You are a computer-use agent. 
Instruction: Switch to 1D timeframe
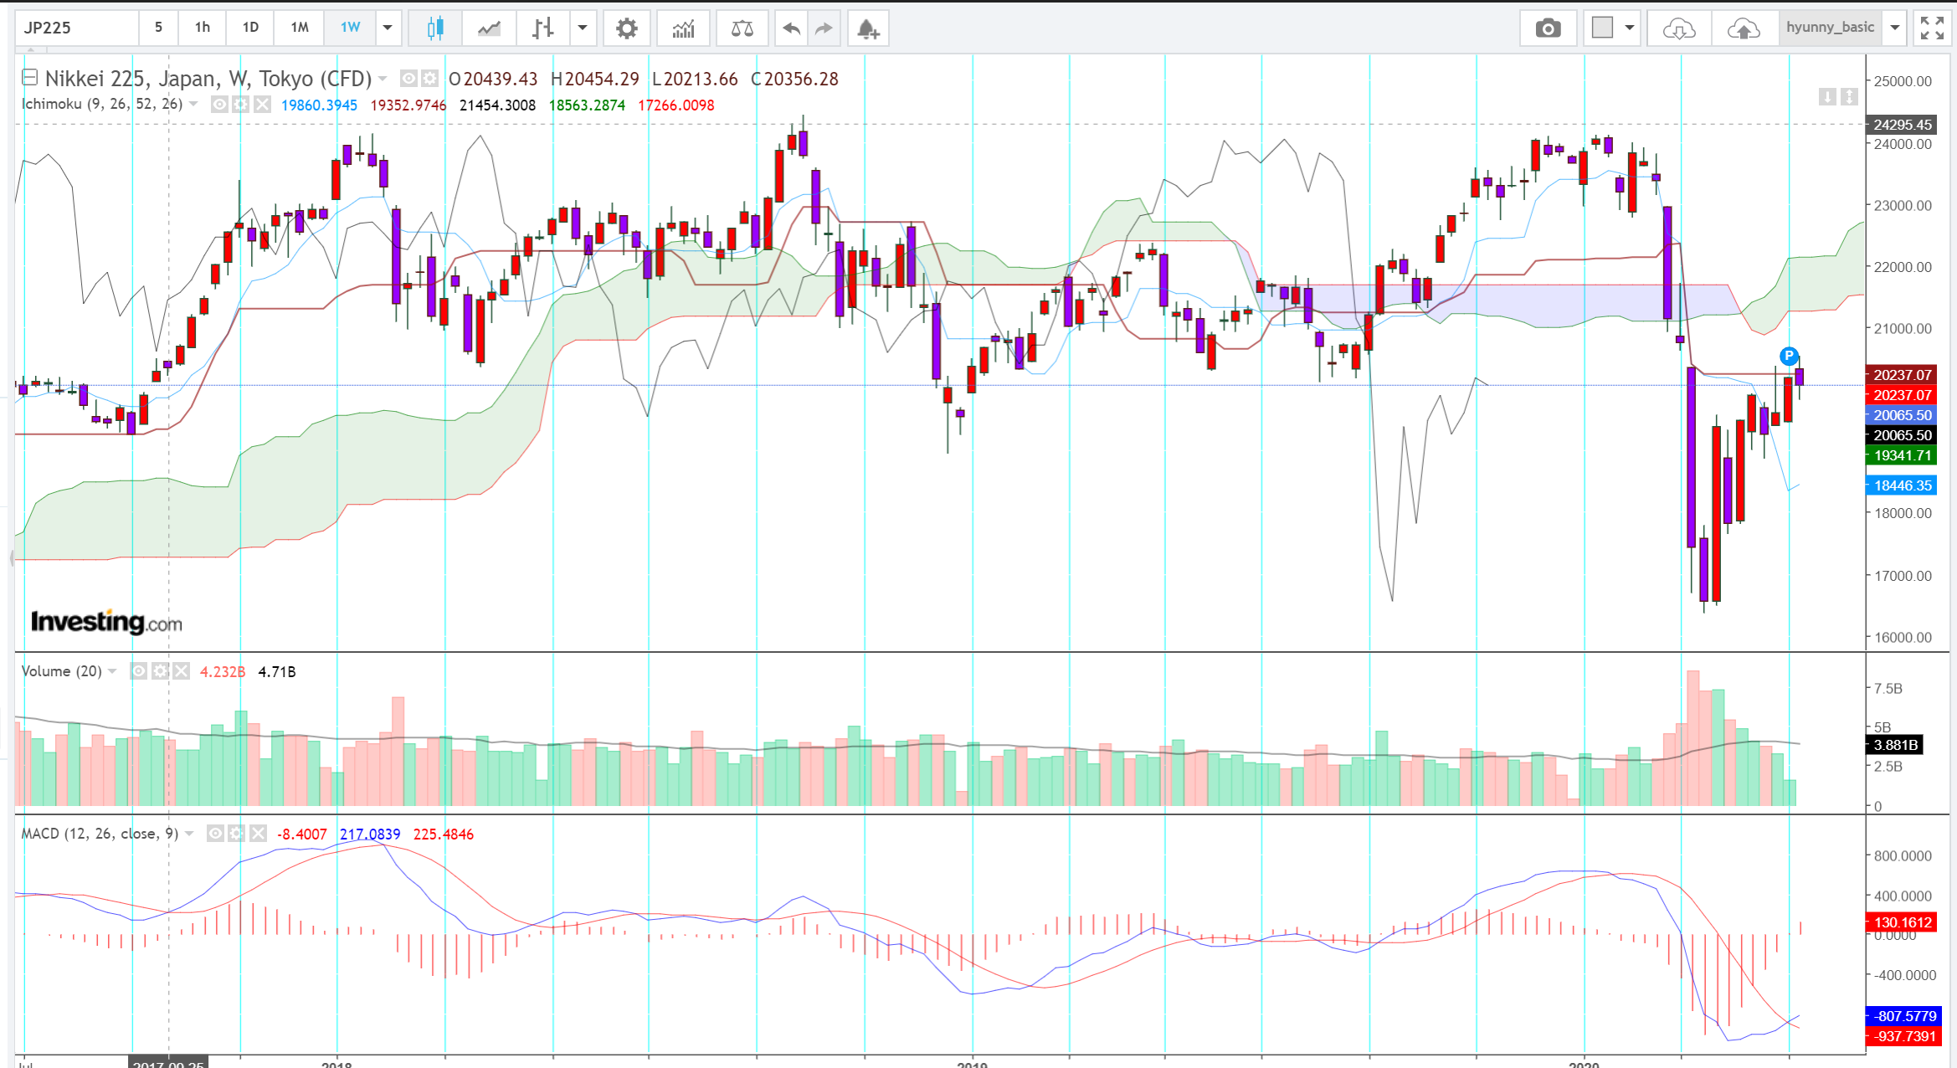[x=250, y=28]
